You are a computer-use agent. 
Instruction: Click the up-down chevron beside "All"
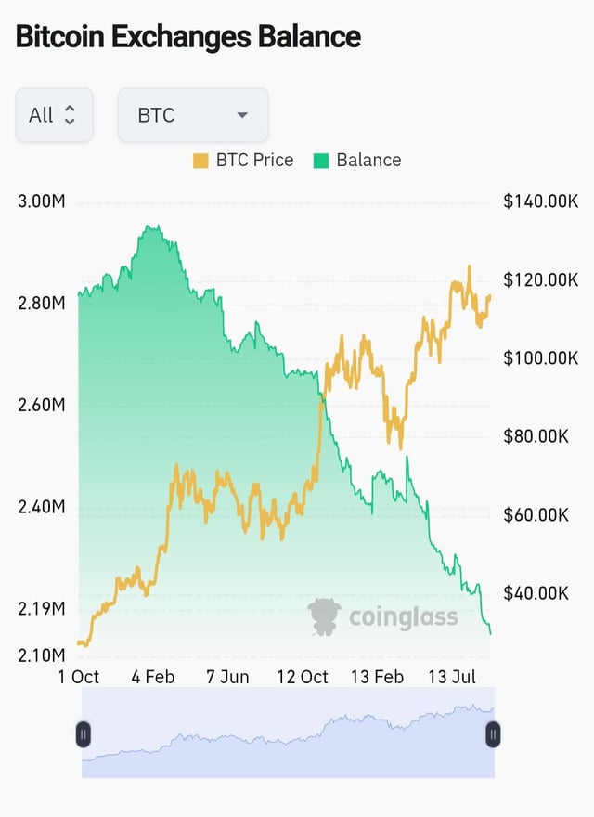tap(69, 115)
